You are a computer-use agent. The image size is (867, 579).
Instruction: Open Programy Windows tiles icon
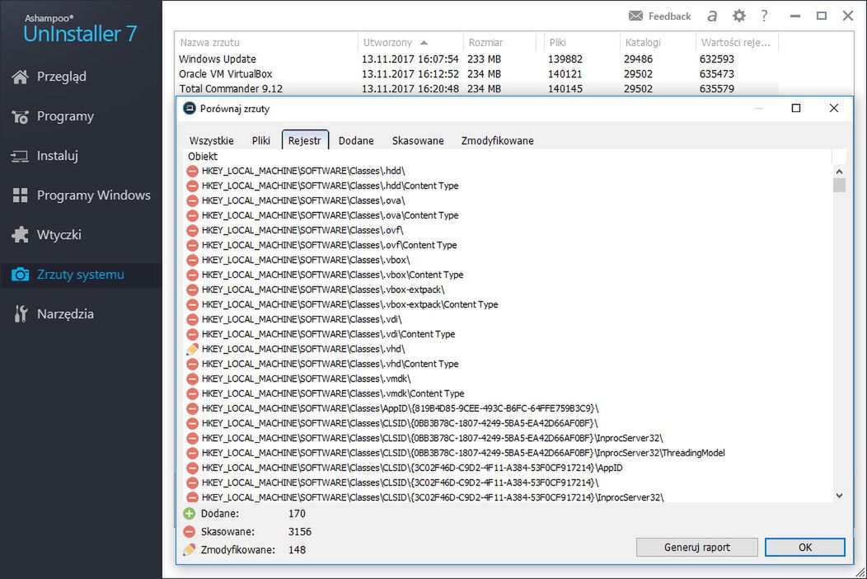point(20,195)
